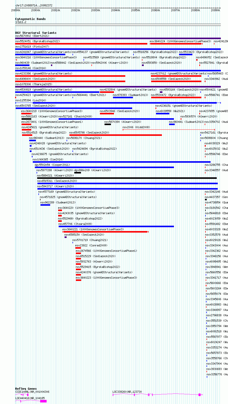This screenshot has height=404, width=228.
Task: Select the blue nsv4241847 gnomAD variant bar
Action: [40, 54]
